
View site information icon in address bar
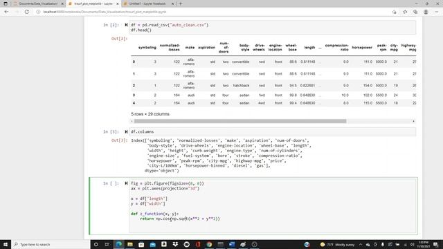38,12
